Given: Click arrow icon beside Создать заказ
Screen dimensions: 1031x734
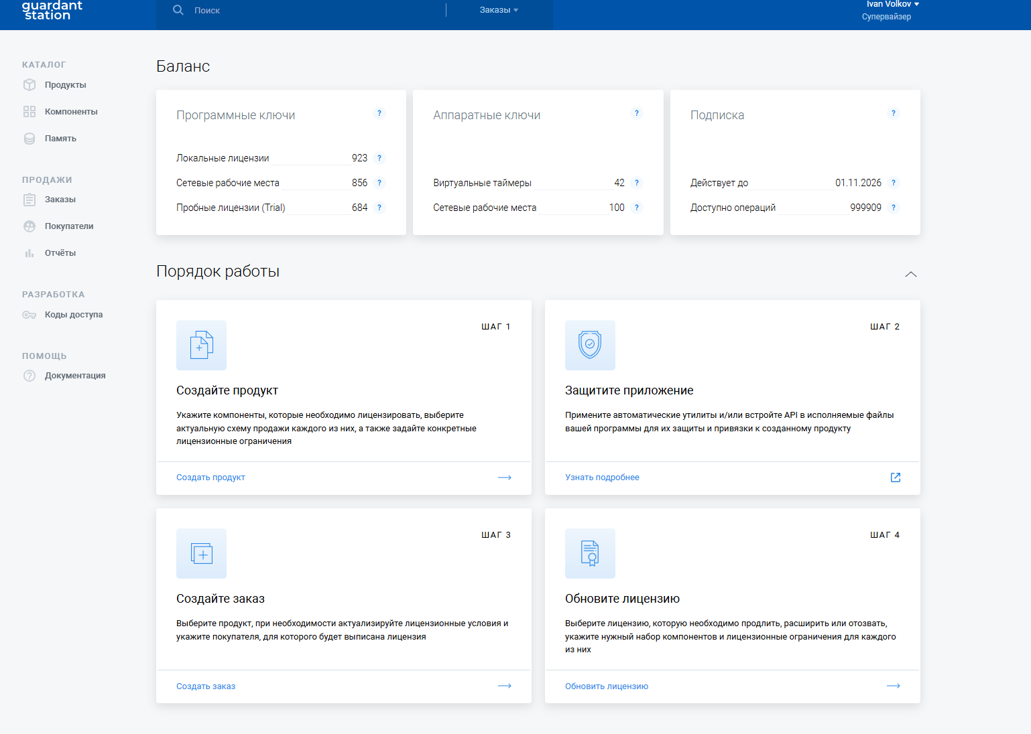Looking at the screenshot, I should tap(505, 686).
